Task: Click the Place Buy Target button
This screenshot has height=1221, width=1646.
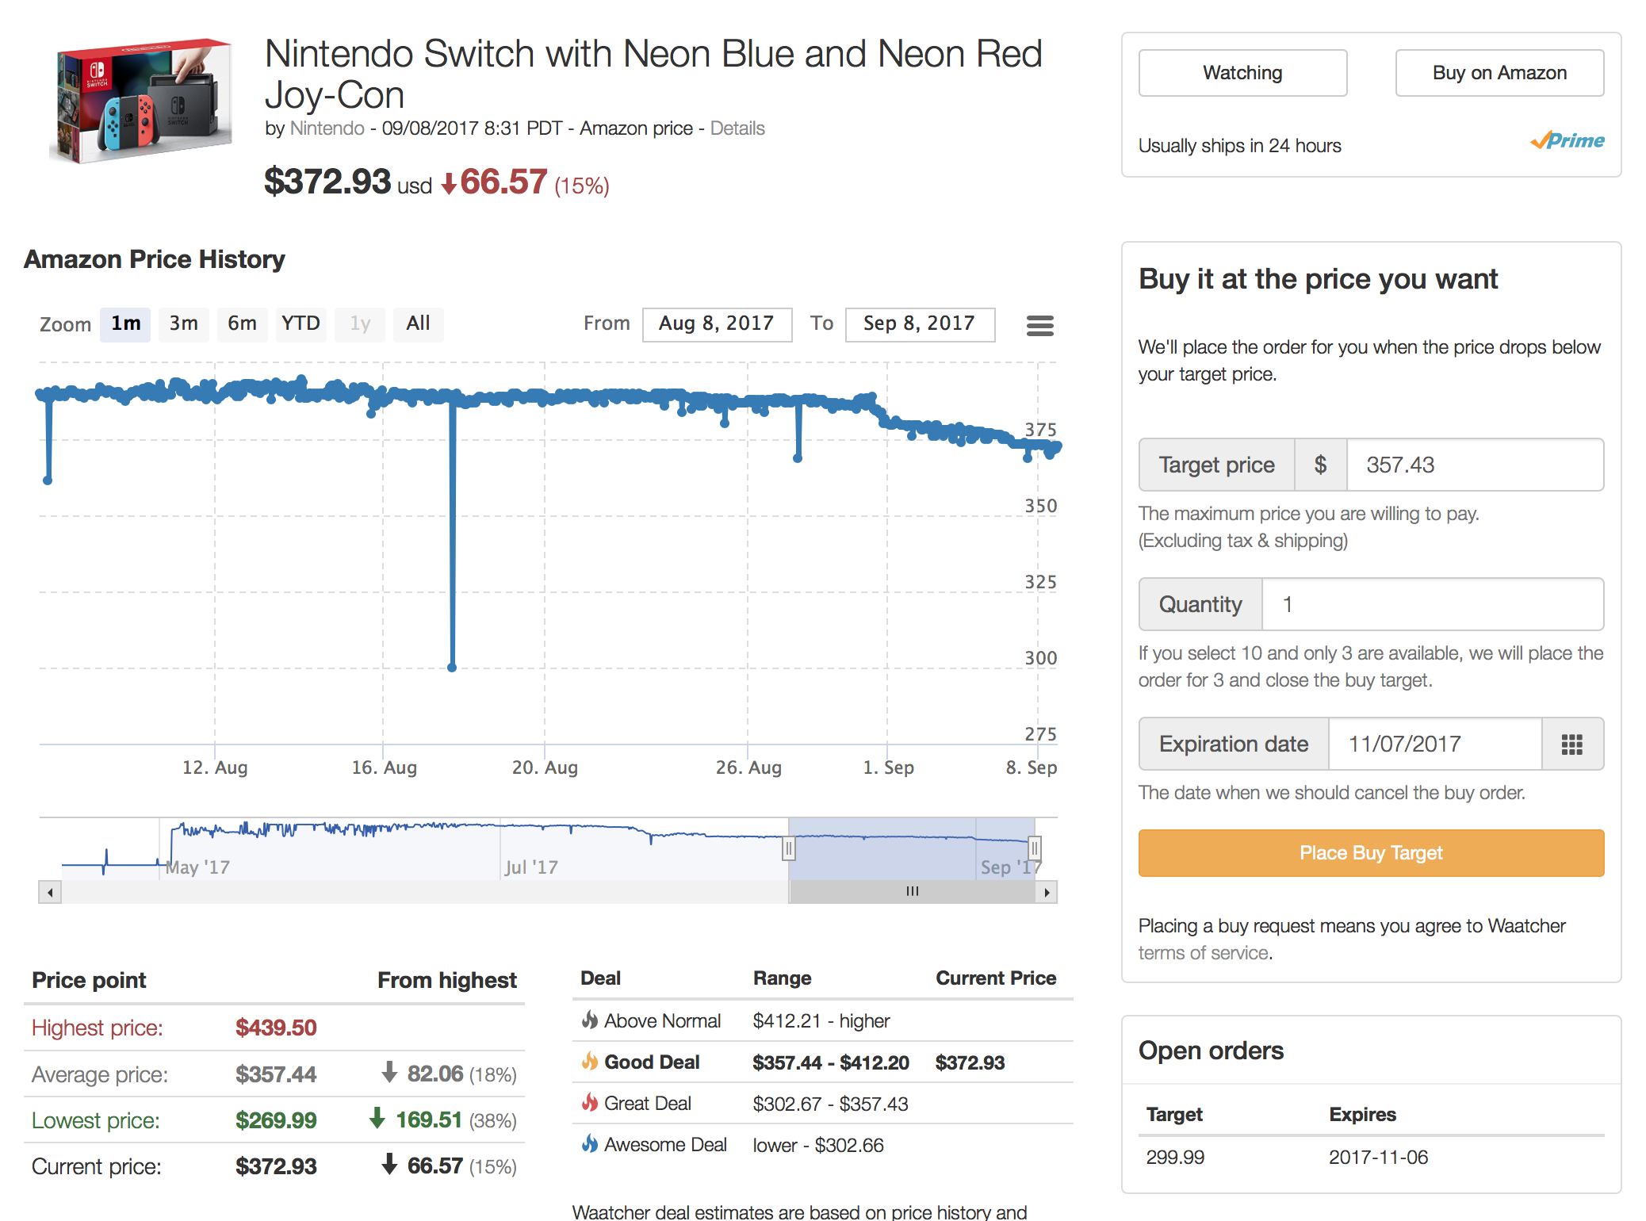Action: (1370, 853)
